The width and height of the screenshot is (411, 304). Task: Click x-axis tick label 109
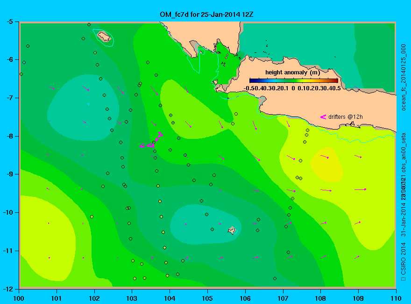358,298
